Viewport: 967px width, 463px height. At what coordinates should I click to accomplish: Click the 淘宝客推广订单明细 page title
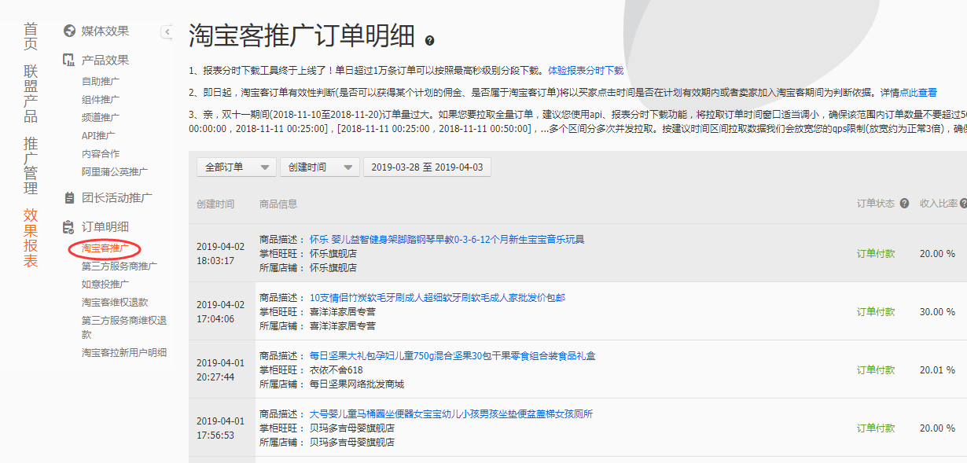pos(302,36)
